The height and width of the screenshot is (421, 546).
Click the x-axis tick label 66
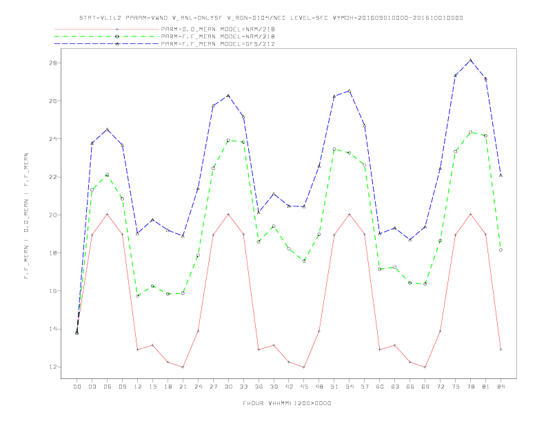tap(410, 387)
